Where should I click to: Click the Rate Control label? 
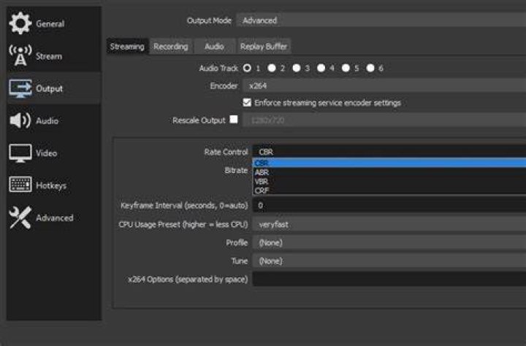pyautogui.click(x=226, y=152)
